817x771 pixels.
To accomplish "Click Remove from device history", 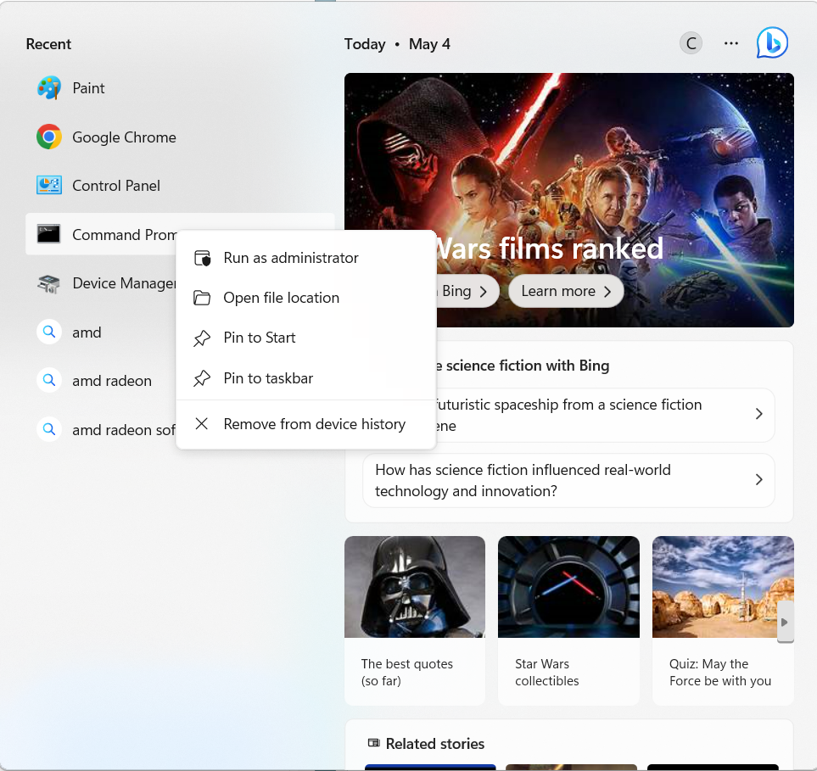I will (314, 424).
